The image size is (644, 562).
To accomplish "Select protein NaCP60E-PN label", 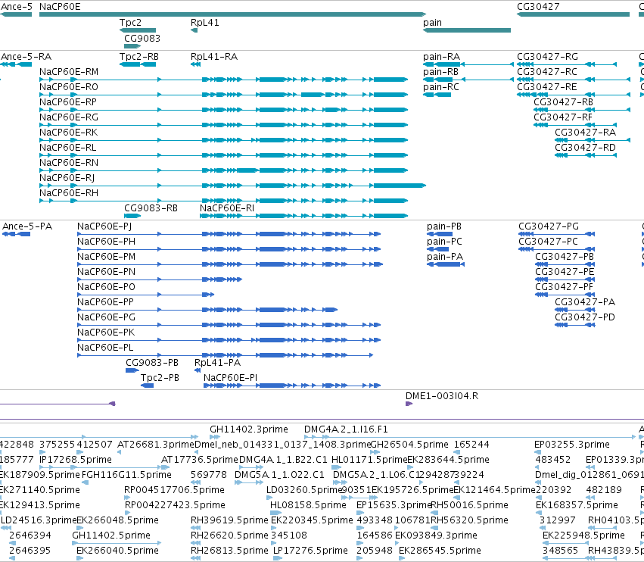I will pyautogui.click(x=107, y=272).
